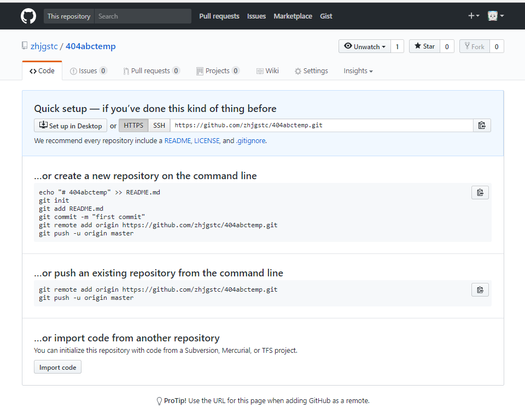The width and height of the screenshot is (525, 414).
Task: Go to Marketplace in the header
Action: [x=293, y=16]
